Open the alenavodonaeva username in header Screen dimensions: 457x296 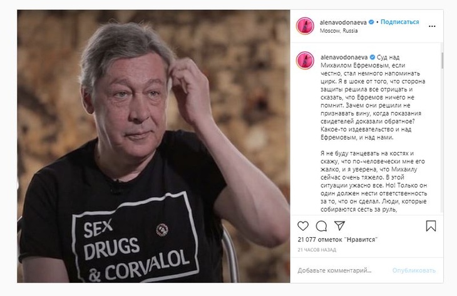343,22
